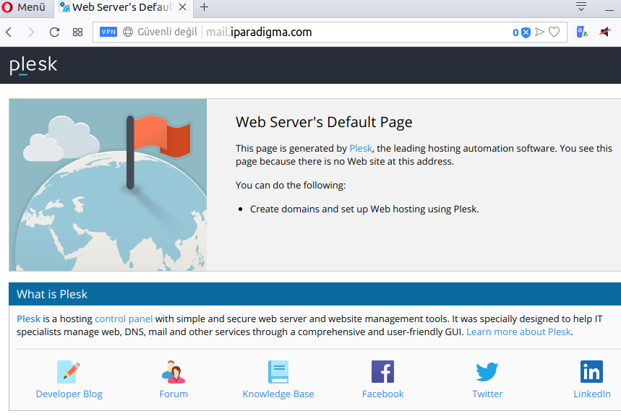Click the Twitter bird icon

487,372
